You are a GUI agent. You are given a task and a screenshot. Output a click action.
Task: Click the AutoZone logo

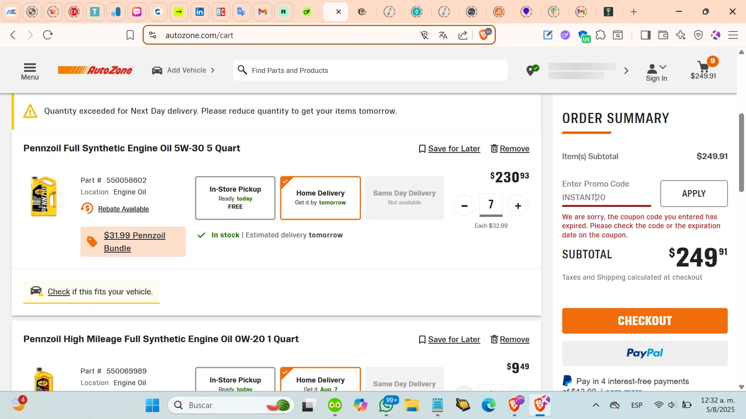pyautogui.click(x=95, y=70)
